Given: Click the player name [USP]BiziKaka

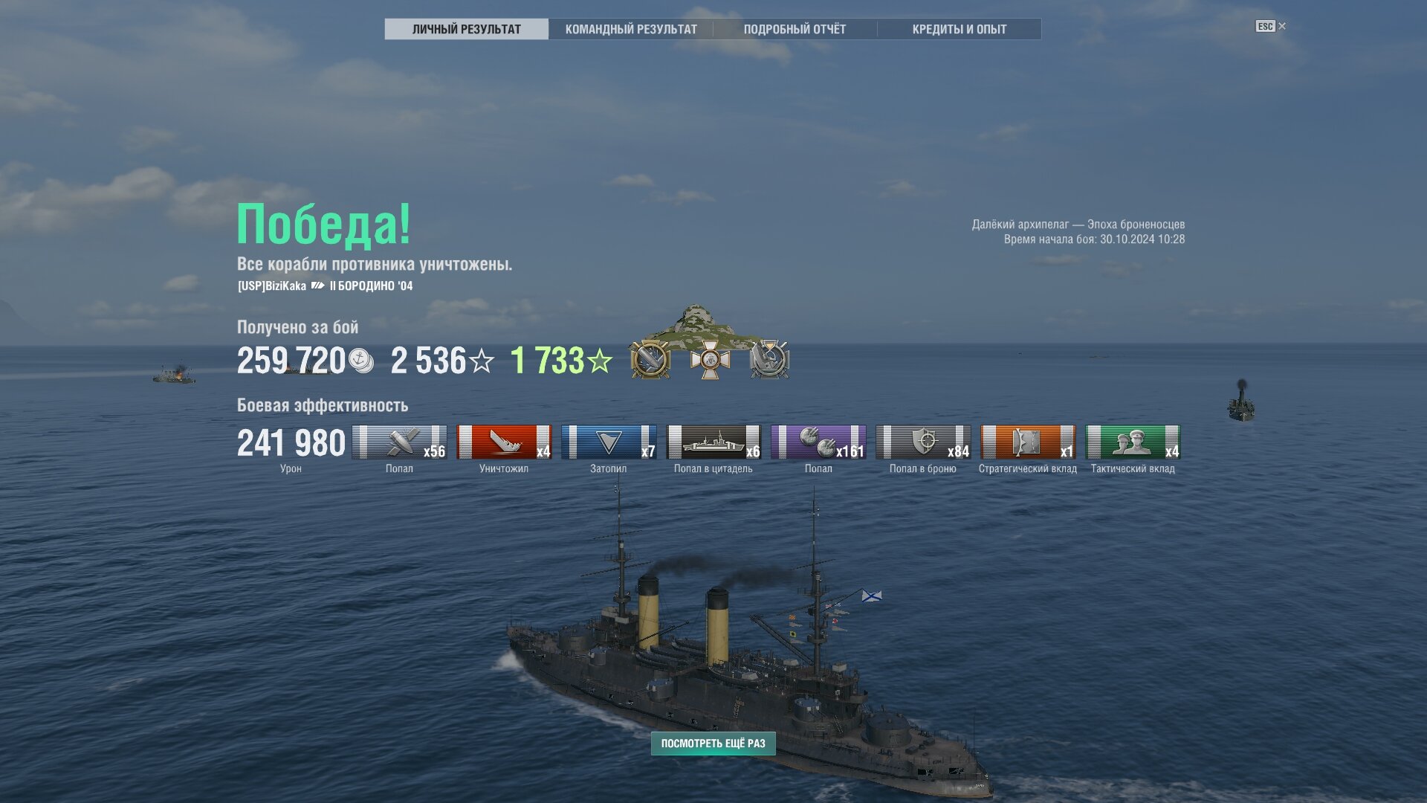Looking at the screenshot, I should [x=272, y=286].
